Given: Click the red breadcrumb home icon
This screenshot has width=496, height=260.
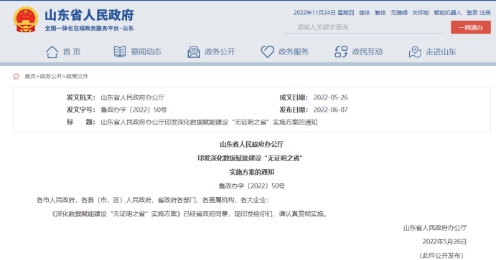Looking at the screenshot, I should 16,77.
